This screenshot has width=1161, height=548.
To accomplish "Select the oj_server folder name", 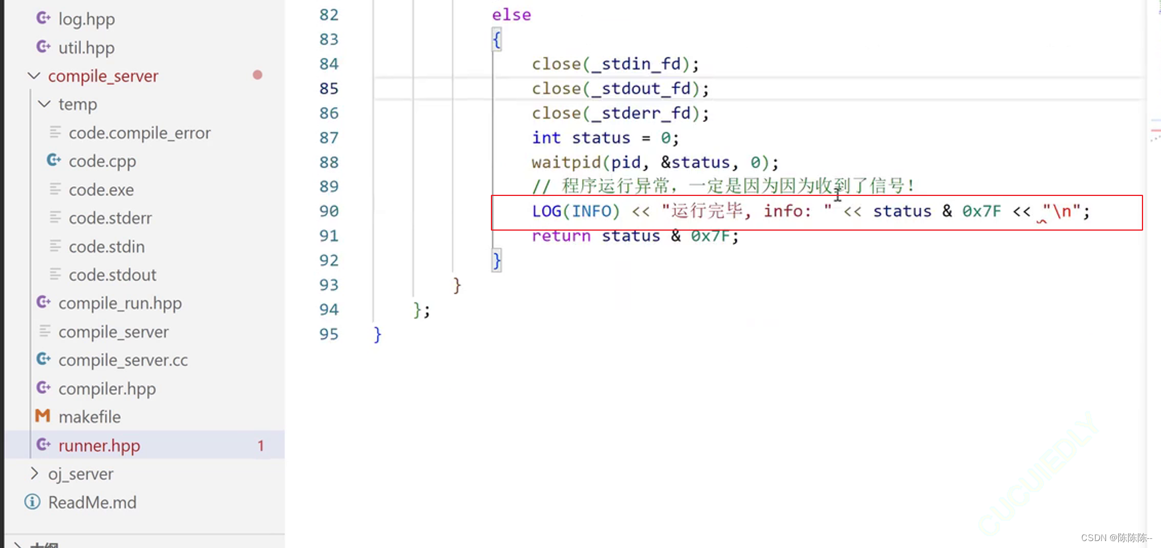I will coord(80,473).
